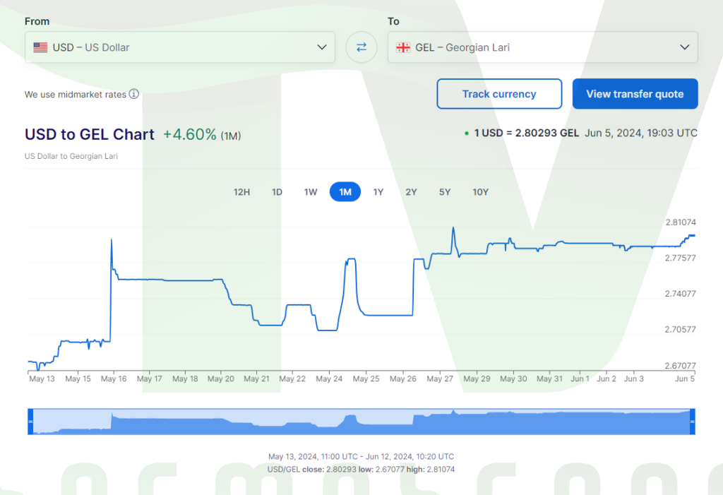This screenshot has height=495, width=723.
Task: Select the active 1M range
Action: 345,192
